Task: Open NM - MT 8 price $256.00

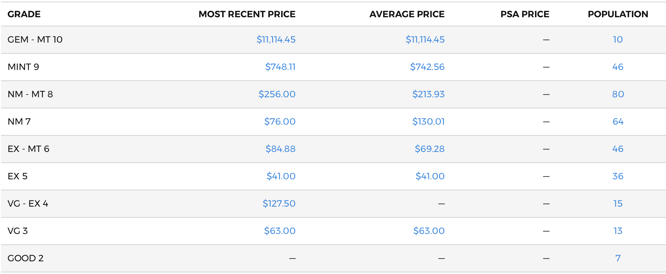Action: (x=277, y=94)
